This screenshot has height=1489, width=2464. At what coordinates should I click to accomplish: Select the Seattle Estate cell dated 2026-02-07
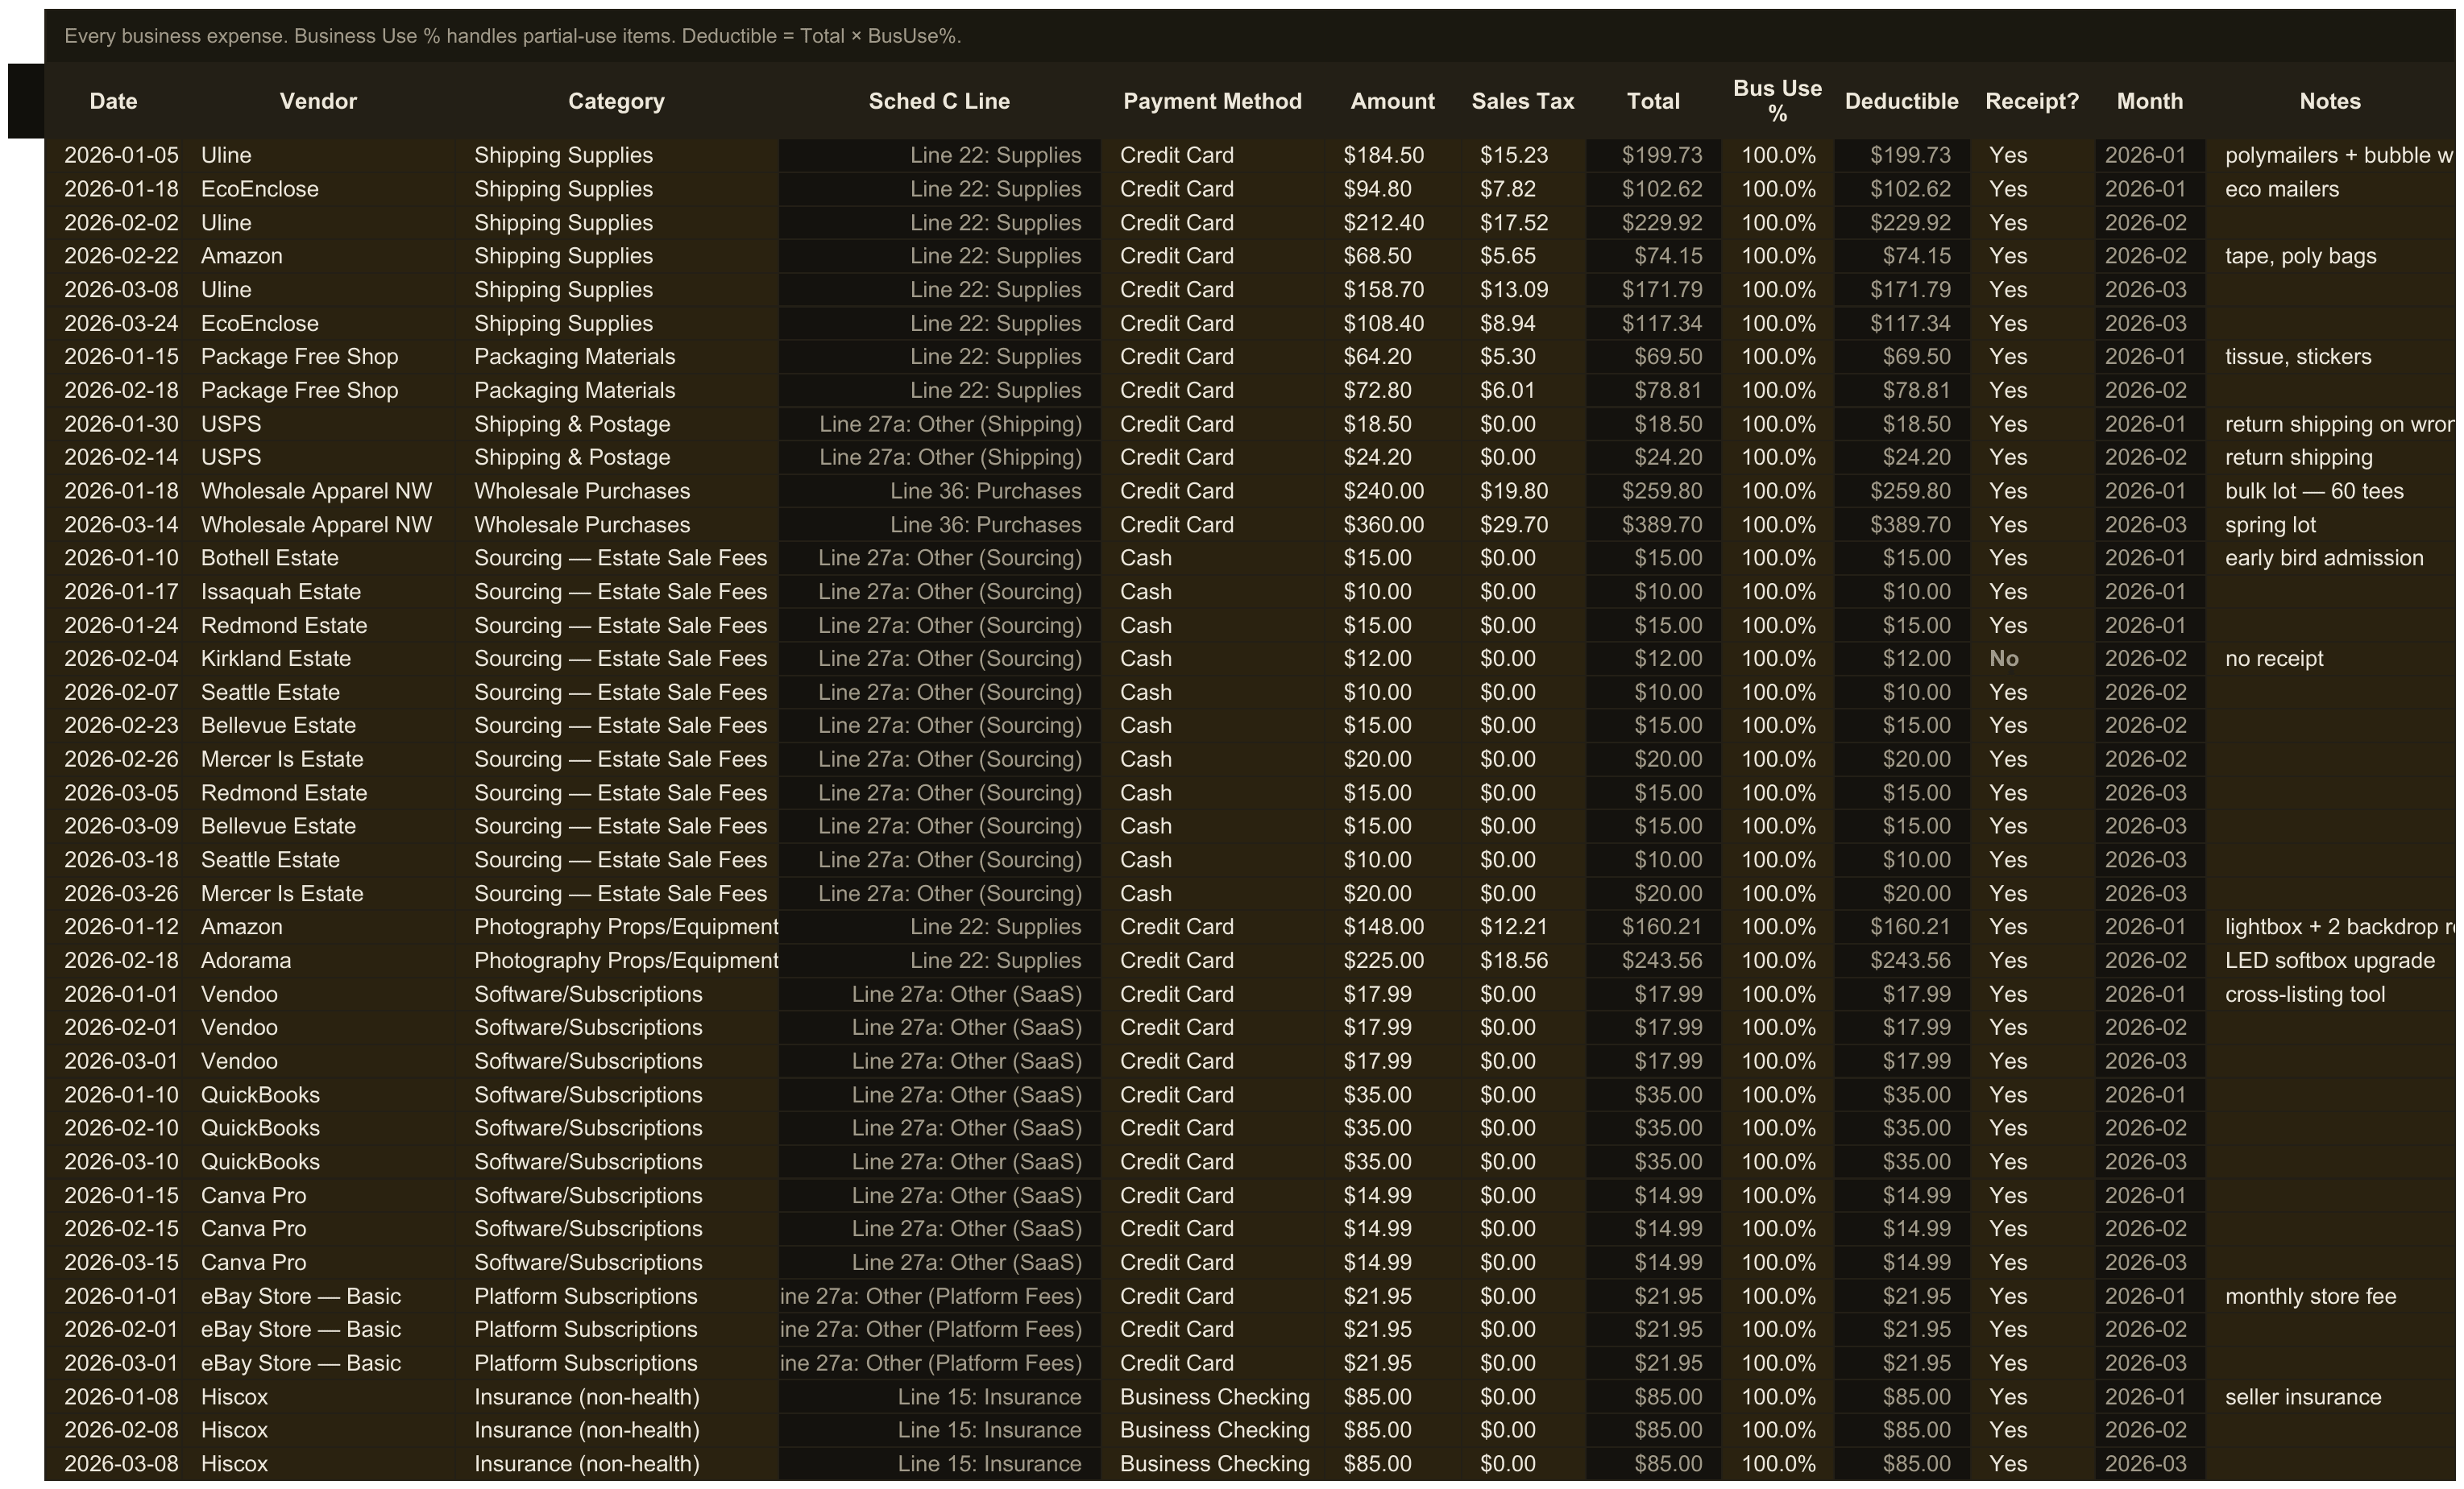point(318,693)
